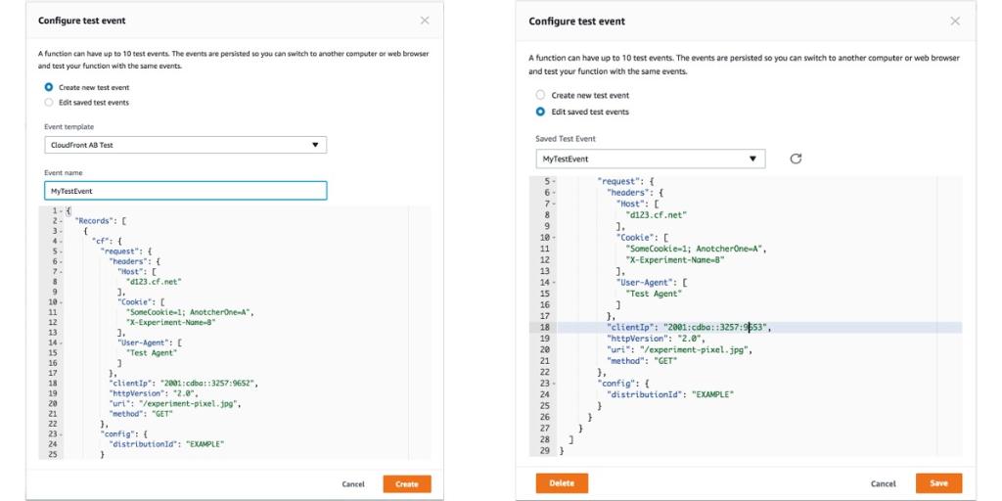Click httpVersion "2.0" line in right editor
1002x501 pixels.
pos(658,339)
